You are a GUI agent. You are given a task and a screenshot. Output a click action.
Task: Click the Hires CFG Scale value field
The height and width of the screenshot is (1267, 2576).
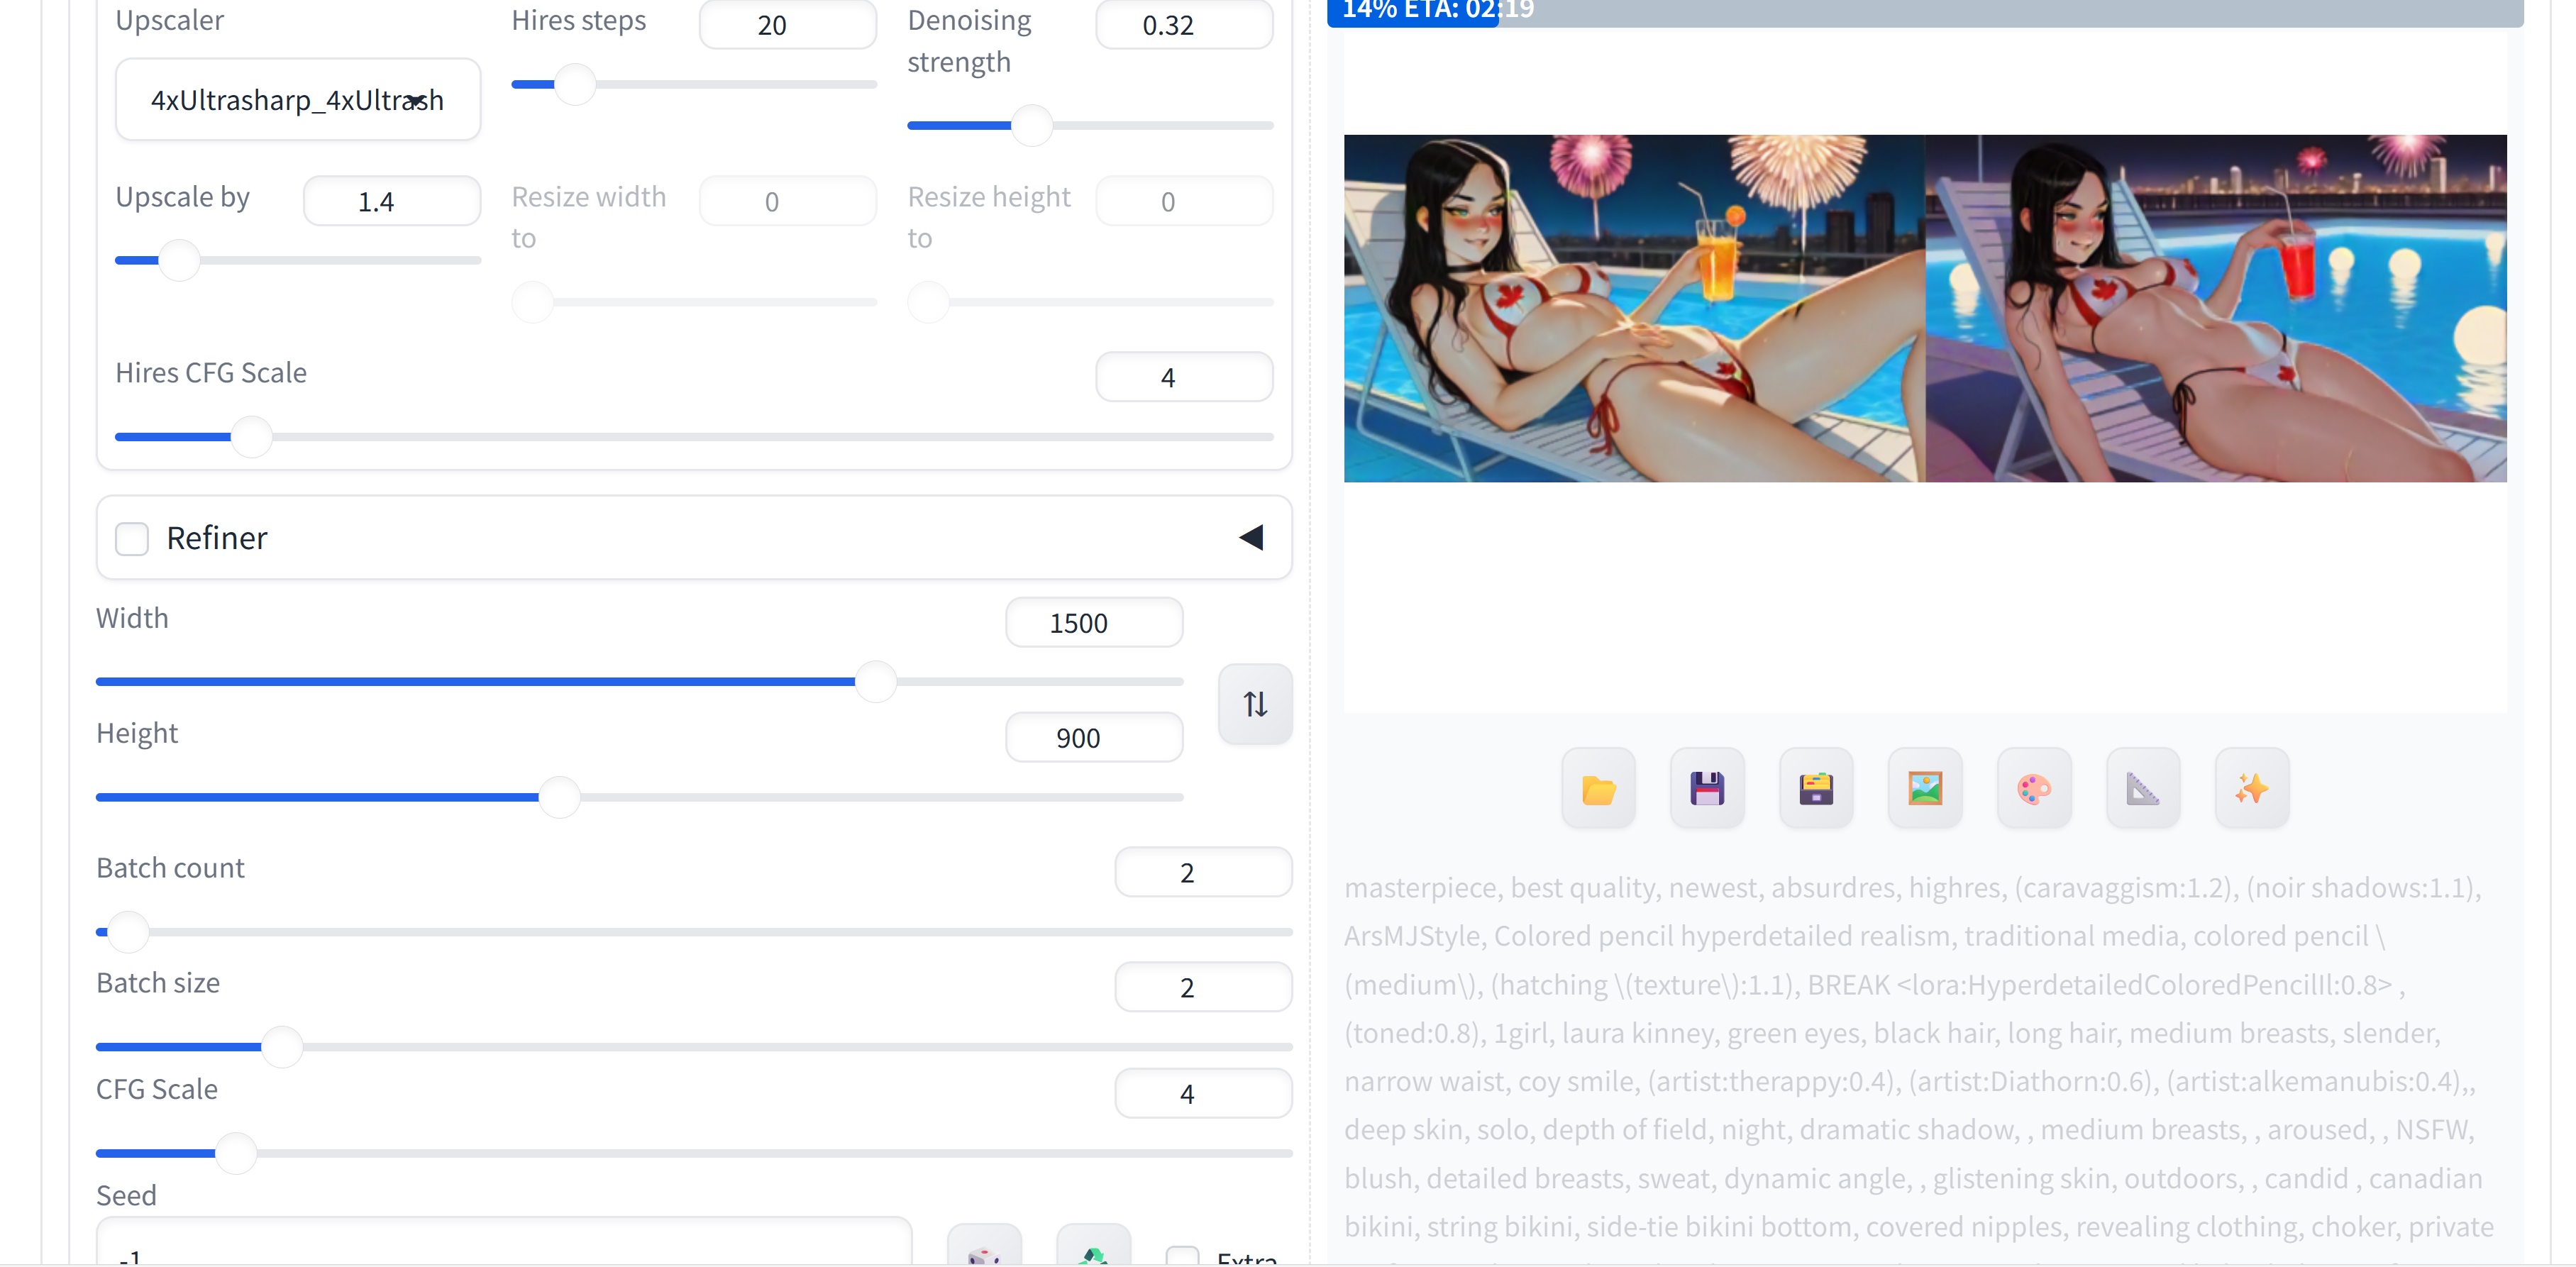click(x=1184, y=377)
